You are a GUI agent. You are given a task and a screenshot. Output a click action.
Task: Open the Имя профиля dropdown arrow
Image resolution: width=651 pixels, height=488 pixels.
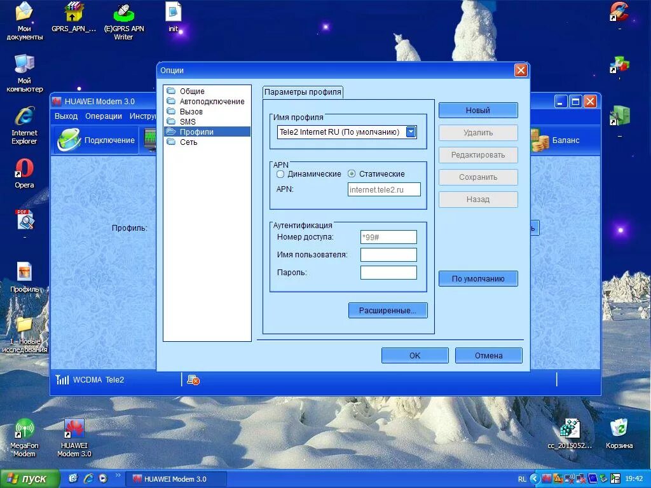tap(411, 132)
